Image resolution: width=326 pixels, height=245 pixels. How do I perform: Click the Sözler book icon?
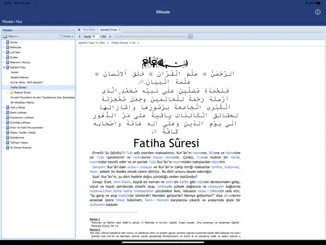8,42
